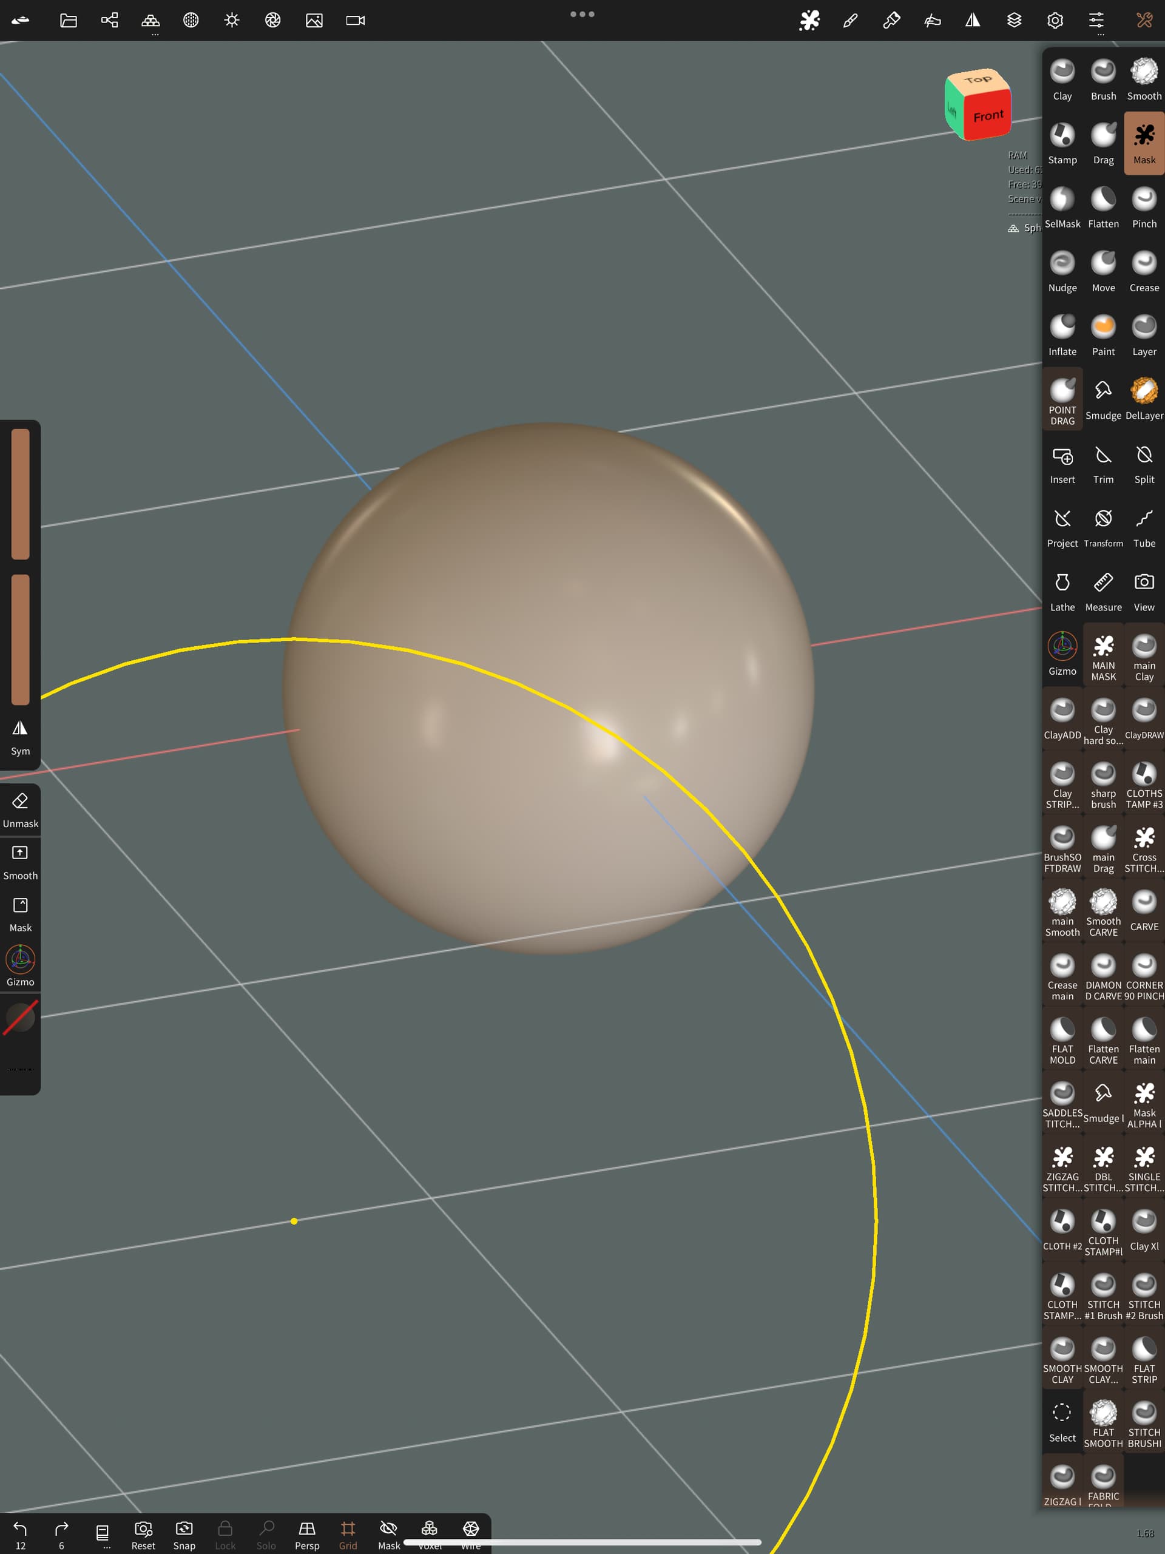
Task: Activate the Trim tool
Action: click(x=1103, y=463)
